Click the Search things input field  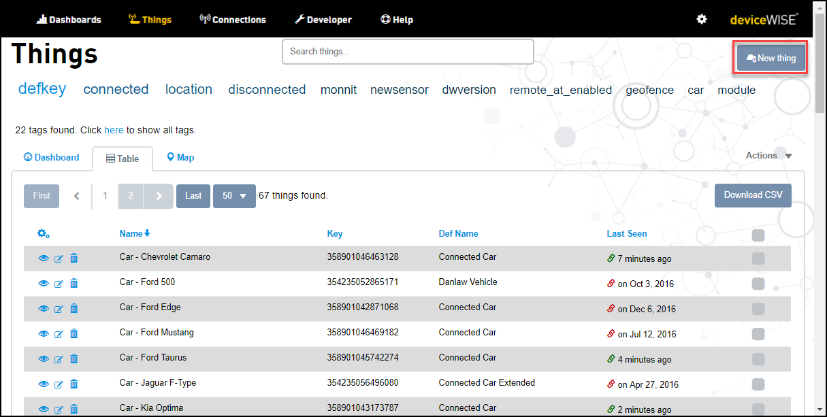click(x=408, y=52)
